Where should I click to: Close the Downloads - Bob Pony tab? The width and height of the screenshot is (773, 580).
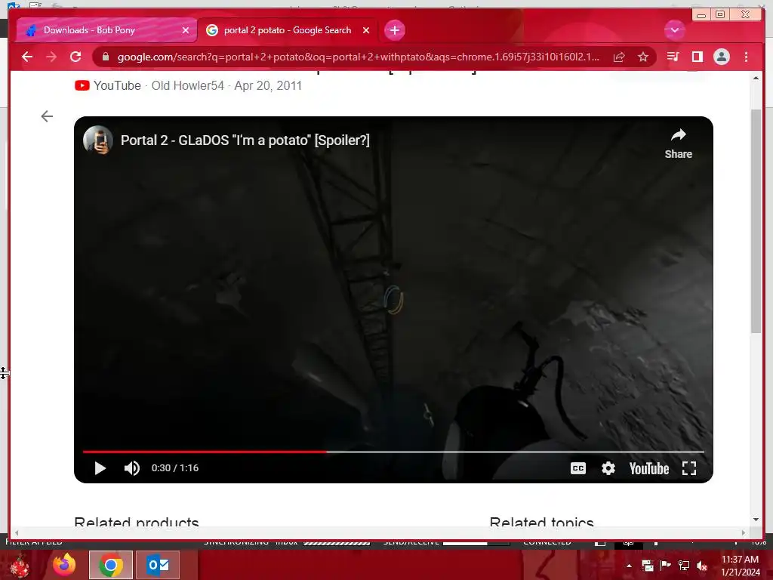coord(186,30)
